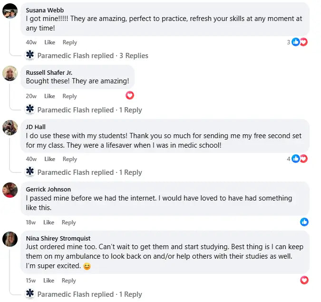The width and height of the screenshot is (321, 302).
Task: View reactions on Susana Webb's comment
Action: pos(299,42)
